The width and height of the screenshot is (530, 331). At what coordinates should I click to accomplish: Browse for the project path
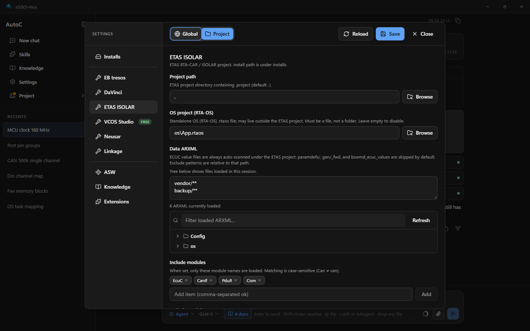coord(420,97)
